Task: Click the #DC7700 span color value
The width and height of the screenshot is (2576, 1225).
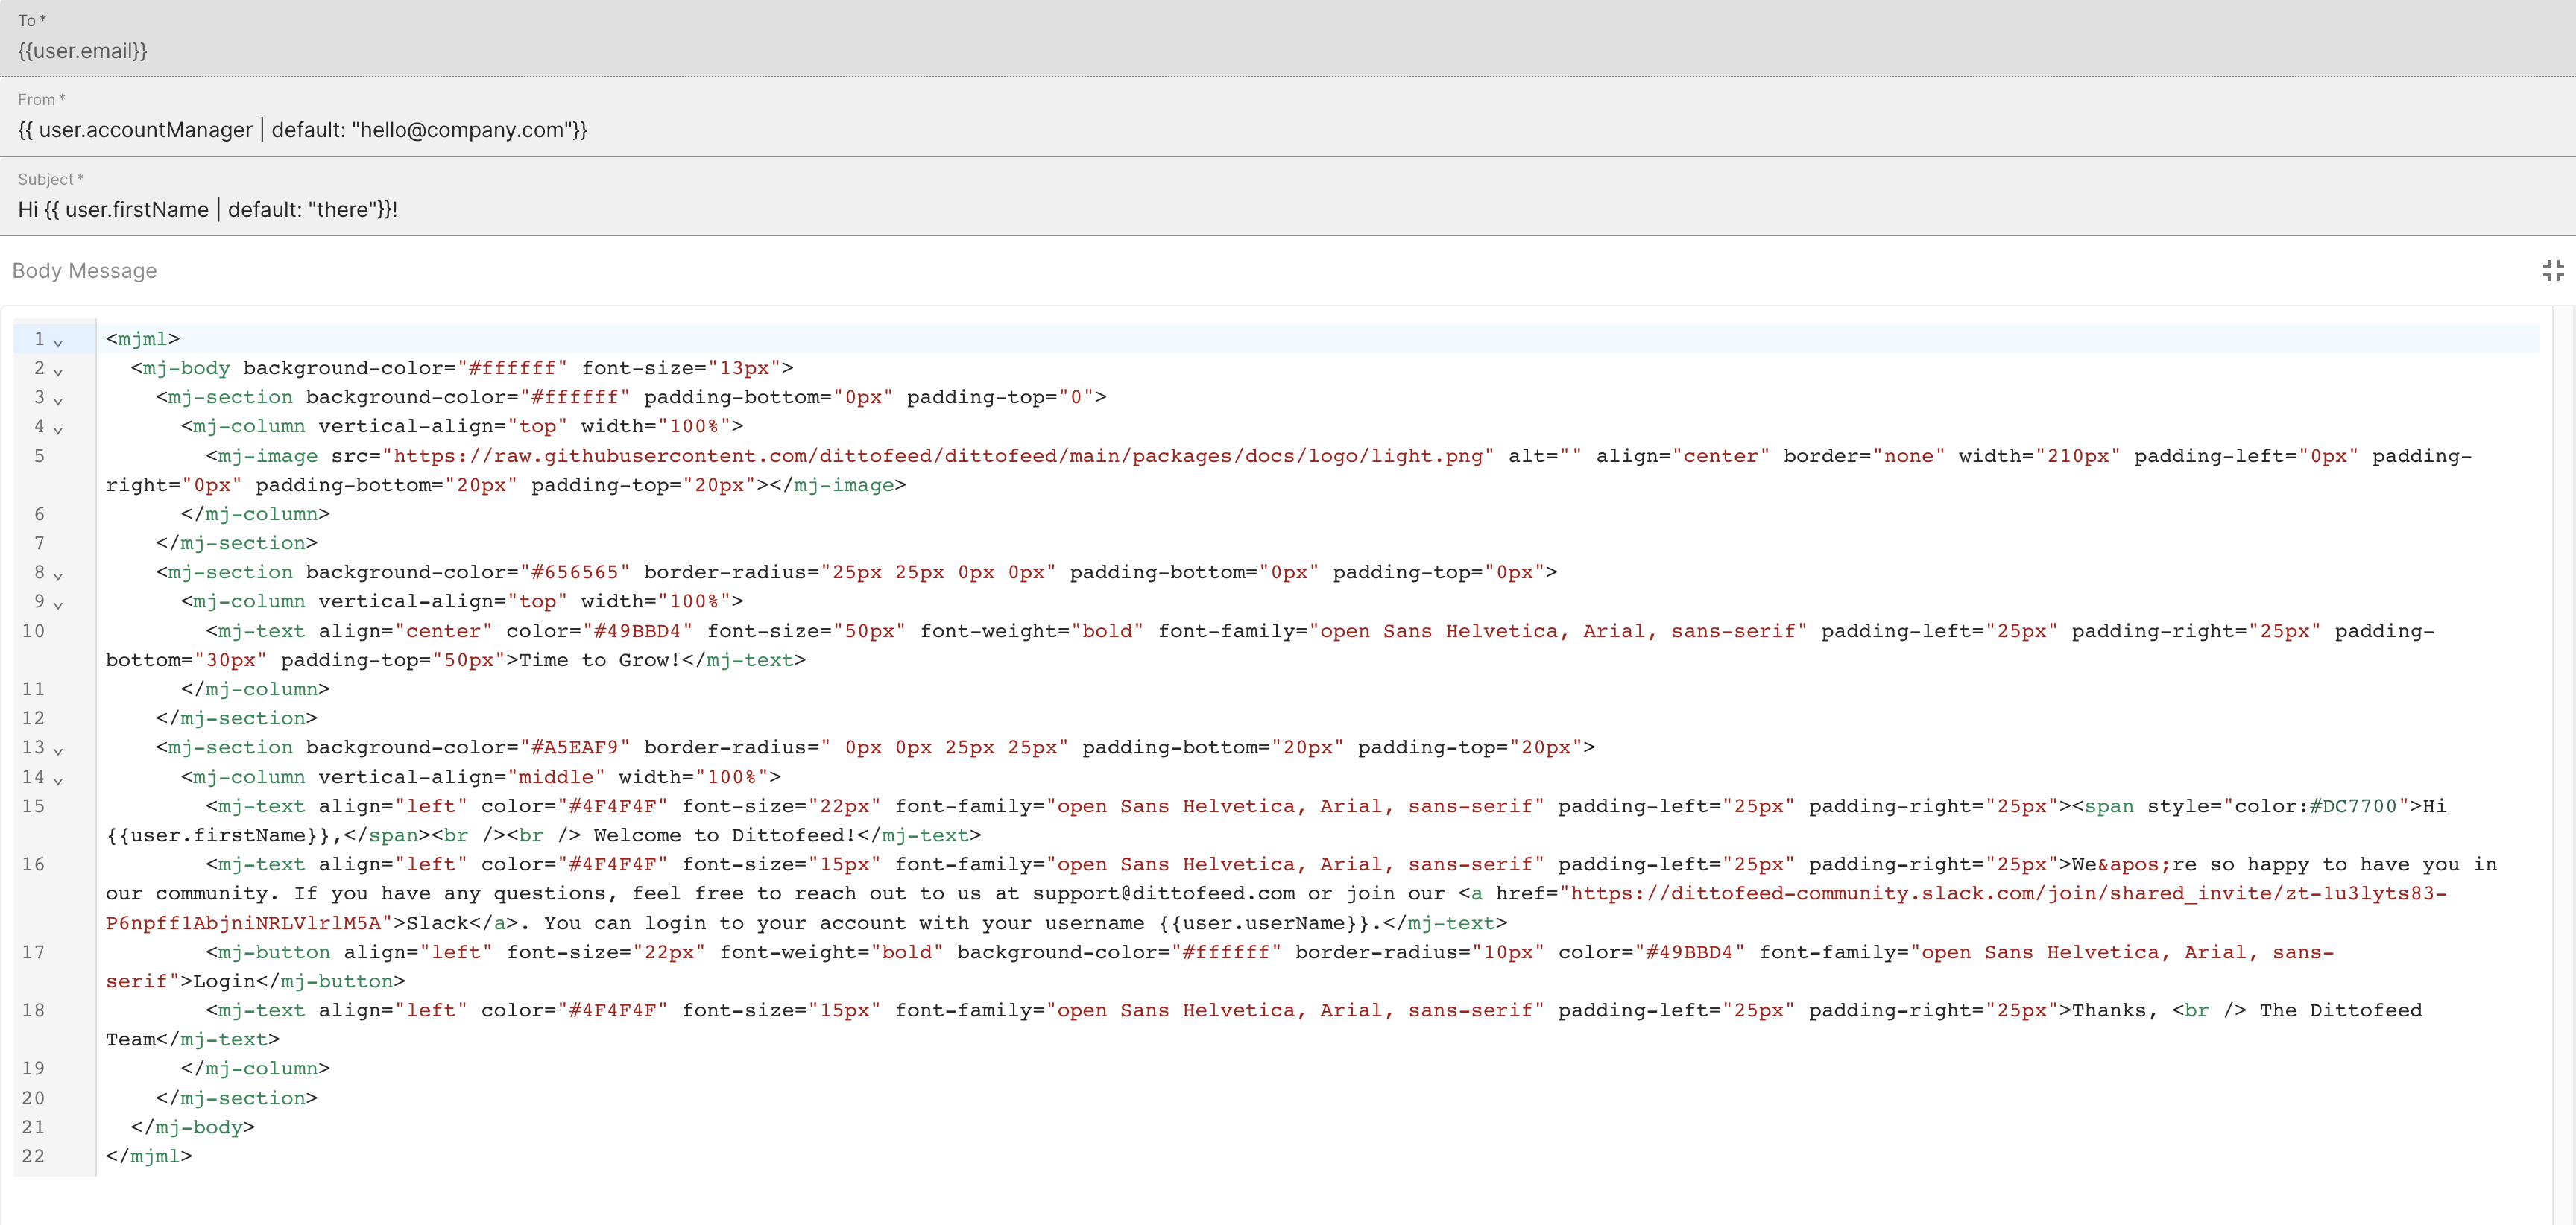Action: point(2354,806)
